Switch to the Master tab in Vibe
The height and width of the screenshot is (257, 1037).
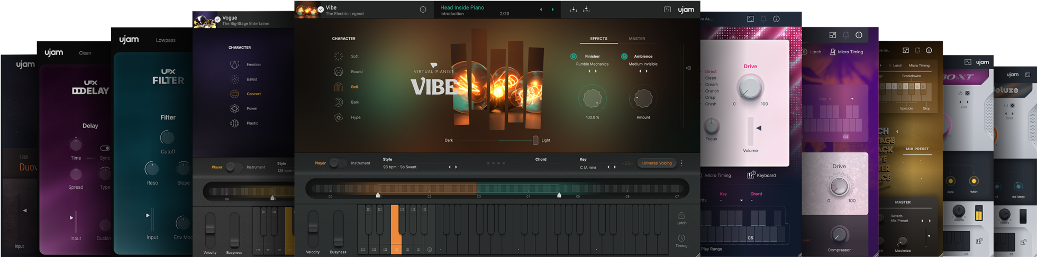tap(637, 39)
